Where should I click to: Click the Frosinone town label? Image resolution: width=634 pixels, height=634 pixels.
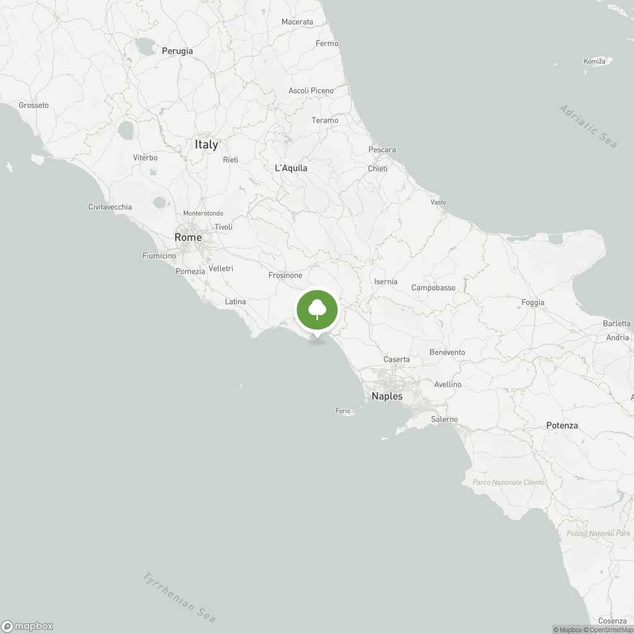[x=285, y=275]
